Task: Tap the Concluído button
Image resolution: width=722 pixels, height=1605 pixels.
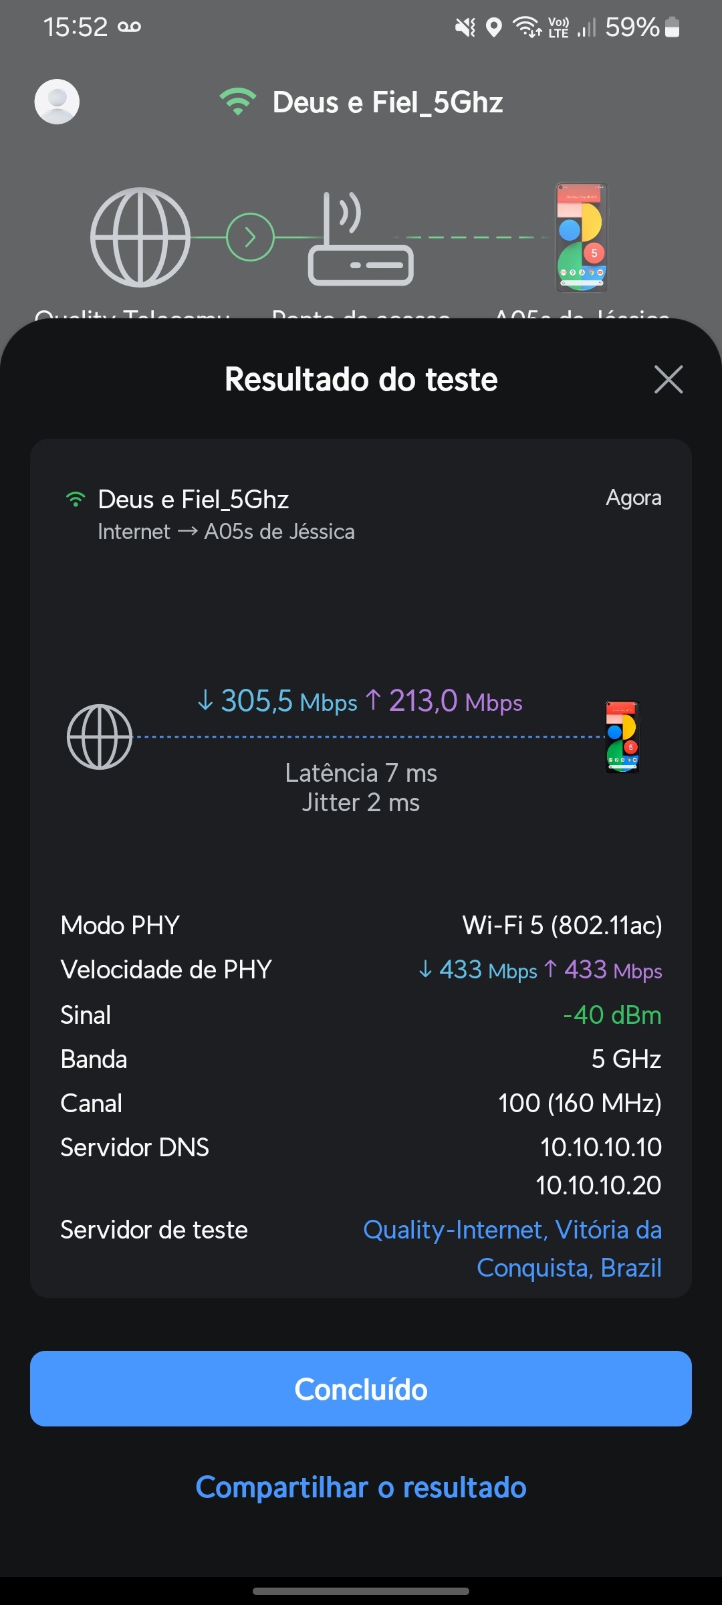Action: click(361, 1388)
